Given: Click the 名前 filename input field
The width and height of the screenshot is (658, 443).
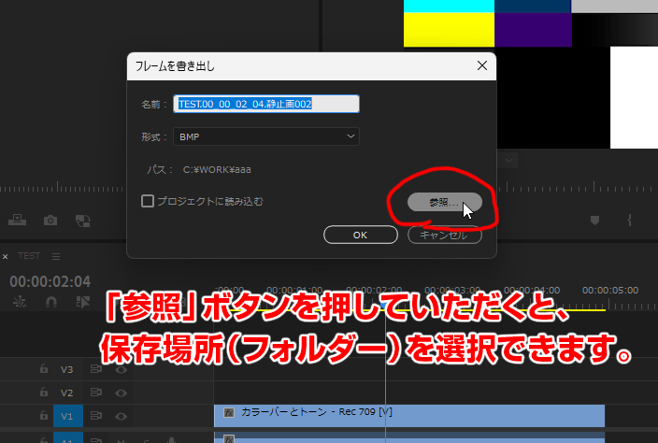Looking at the screenshot, I should point(266,104).
